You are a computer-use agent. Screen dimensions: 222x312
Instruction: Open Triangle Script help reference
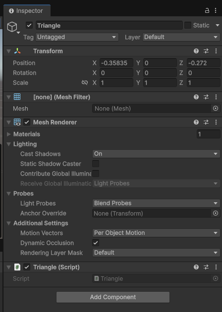pos(196,267)
